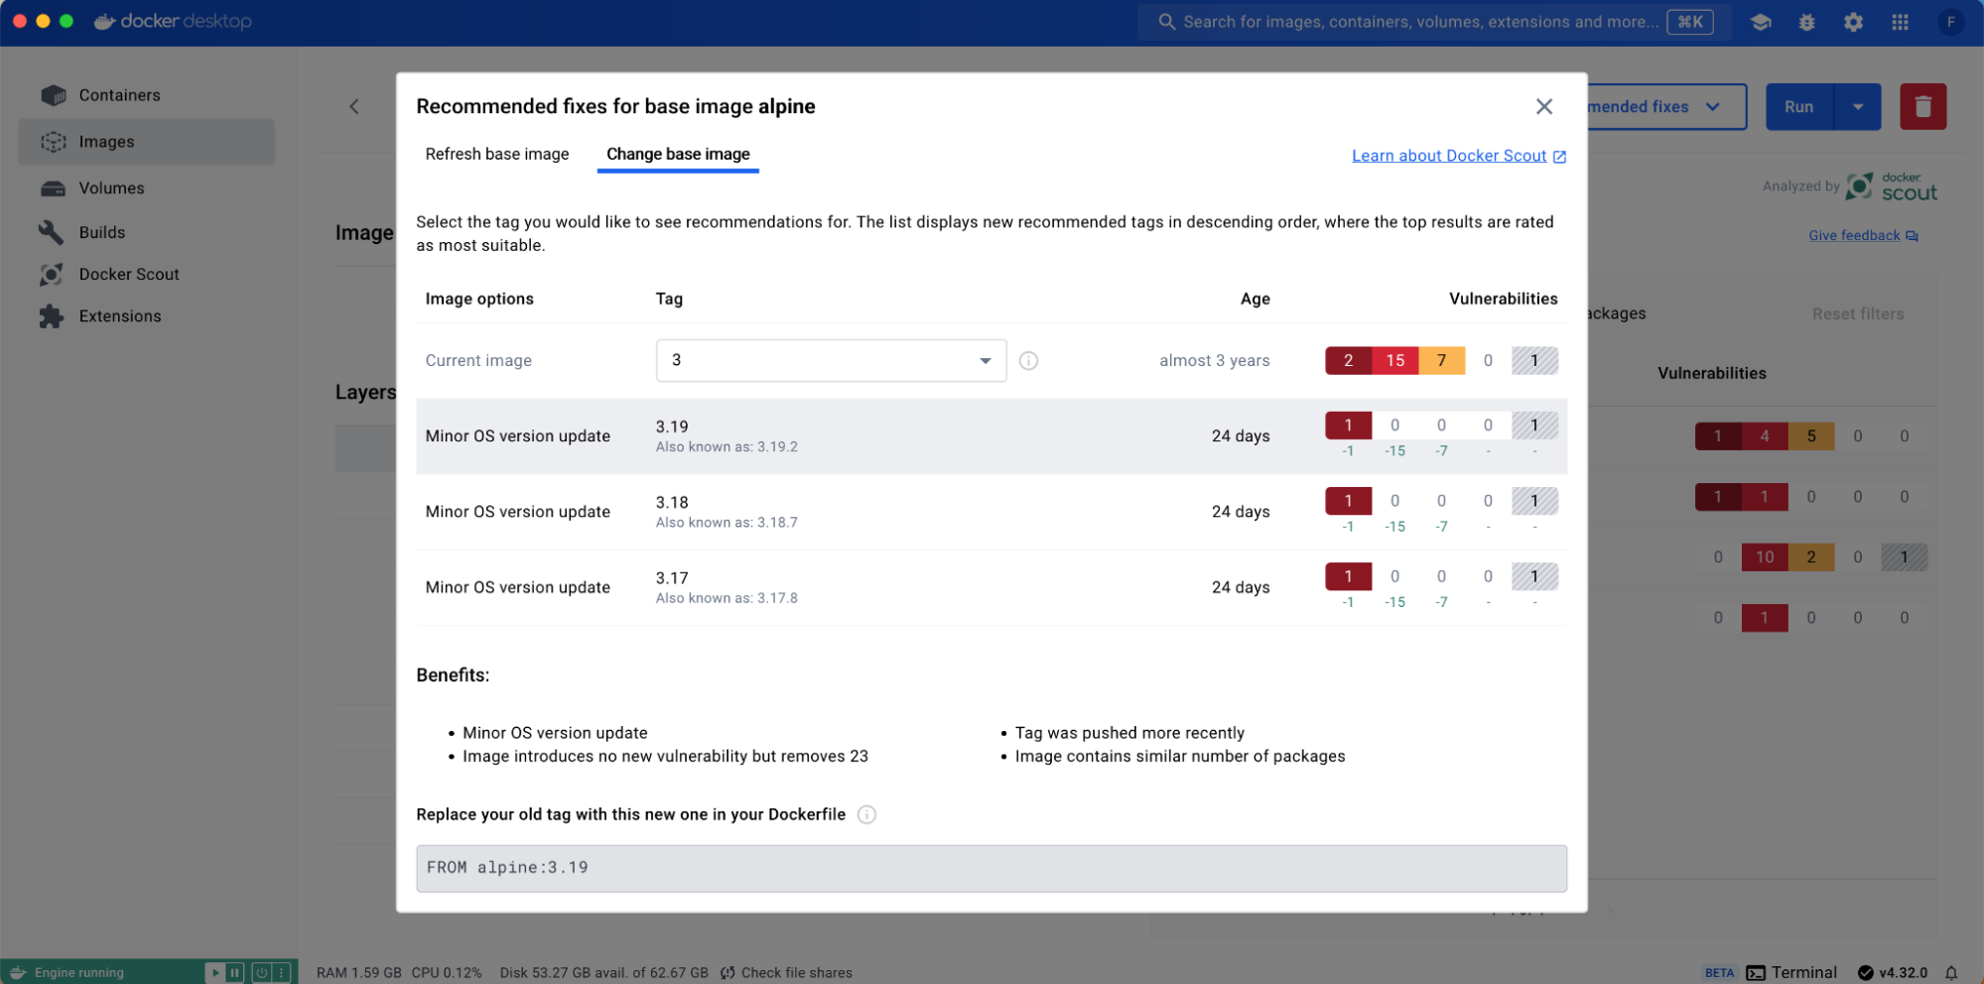Screen dimensions: 1984x984
Task: Select the Change base image tab
Action: point(678,154)
